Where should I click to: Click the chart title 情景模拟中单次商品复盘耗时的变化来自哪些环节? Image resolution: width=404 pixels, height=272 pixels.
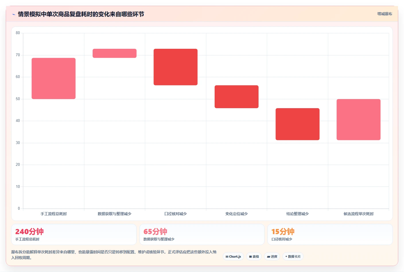(x=81, y=14)
